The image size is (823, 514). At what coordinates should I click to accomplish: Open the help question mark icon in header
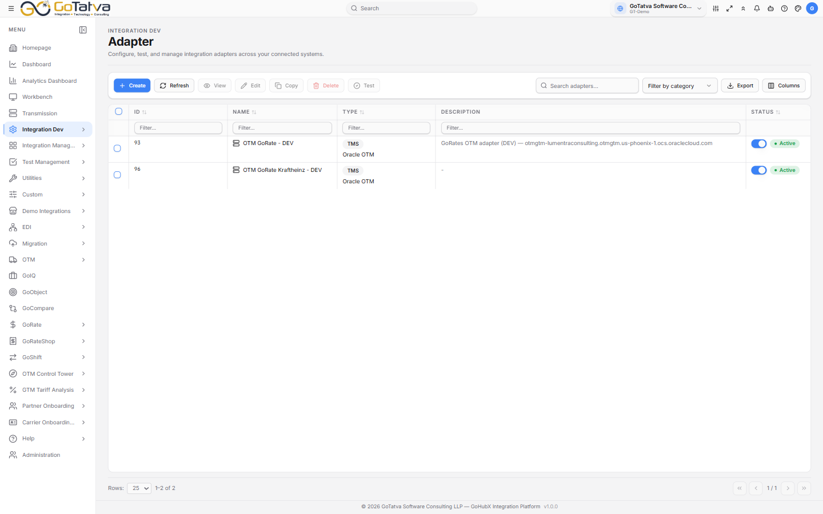click(784, 9)
